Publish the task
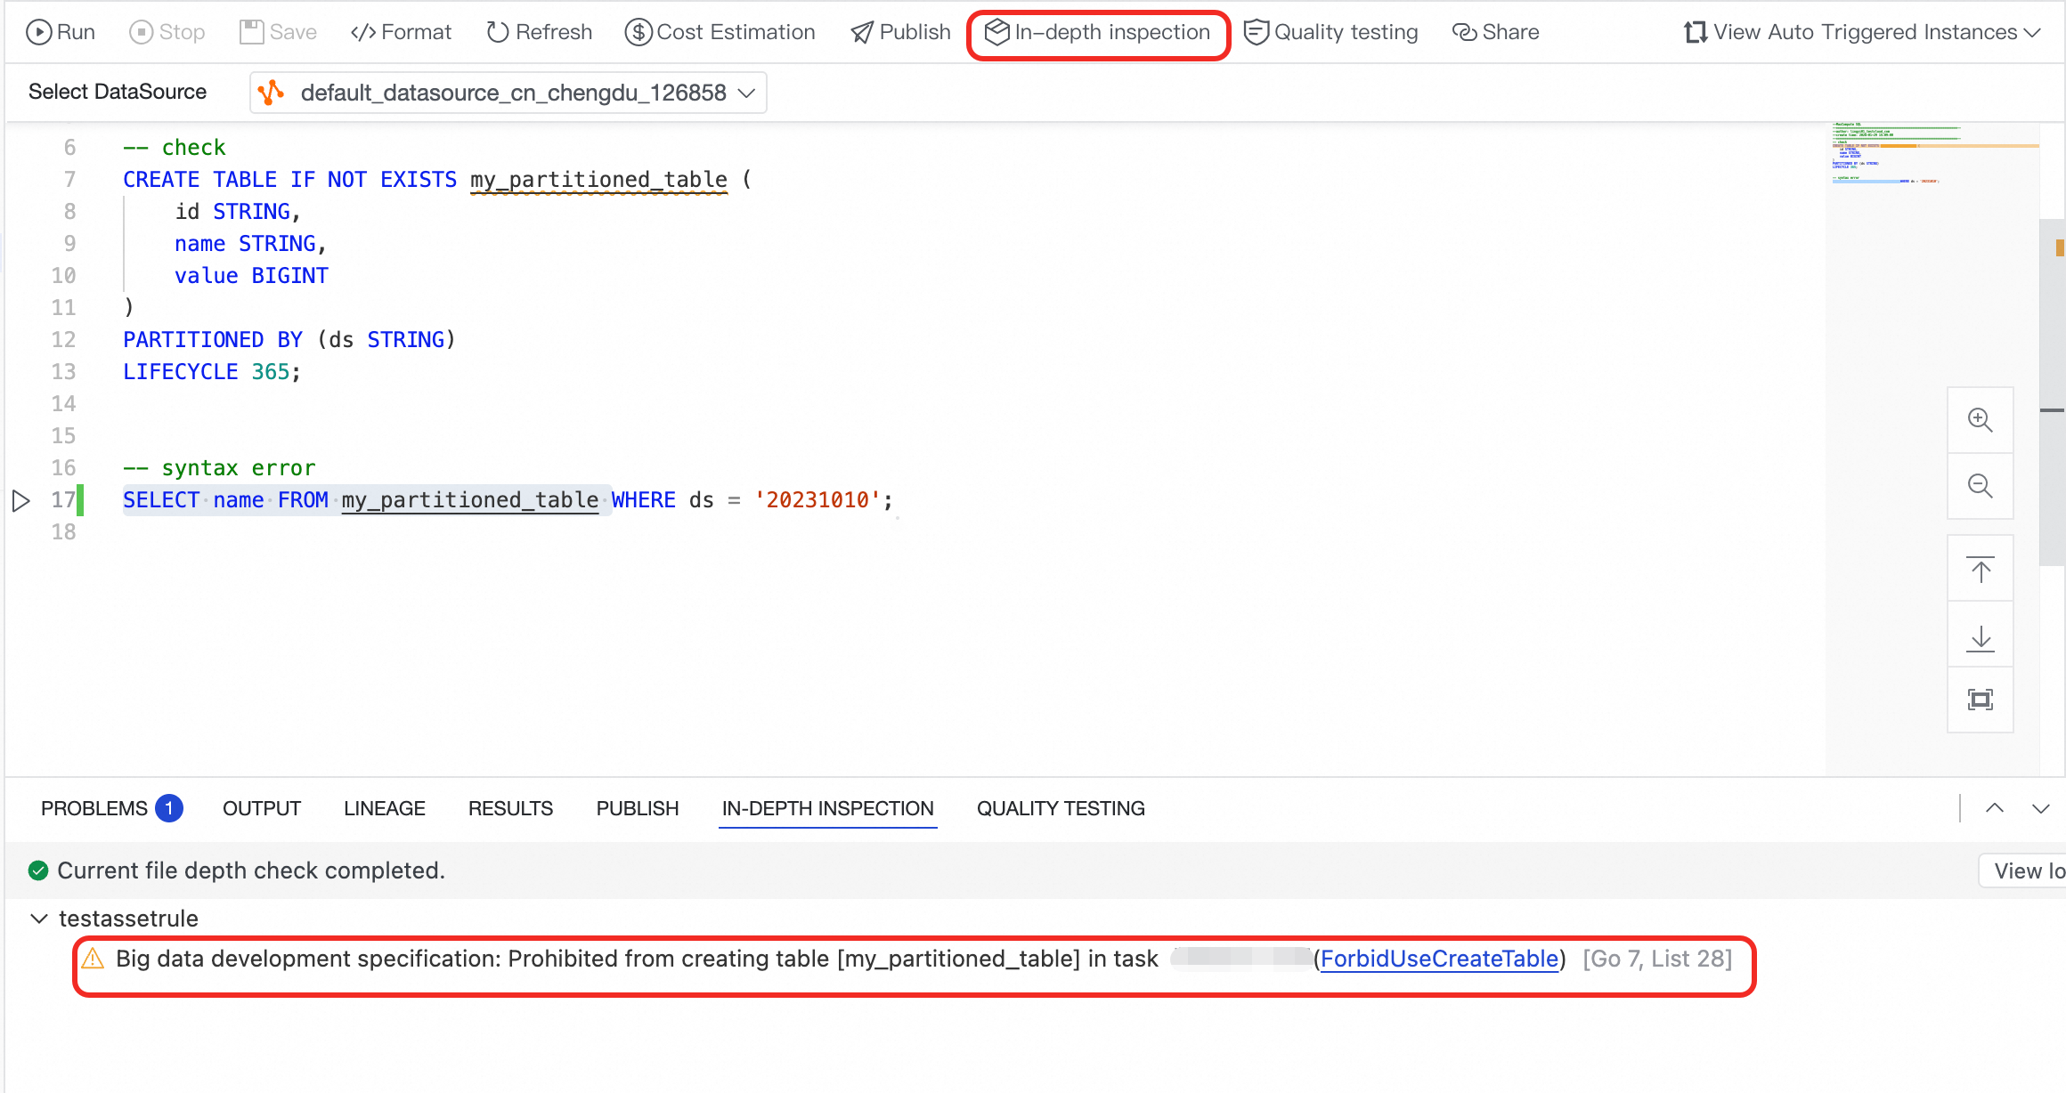Screen dimensions: 2066x1093 (x=900, y=33)
